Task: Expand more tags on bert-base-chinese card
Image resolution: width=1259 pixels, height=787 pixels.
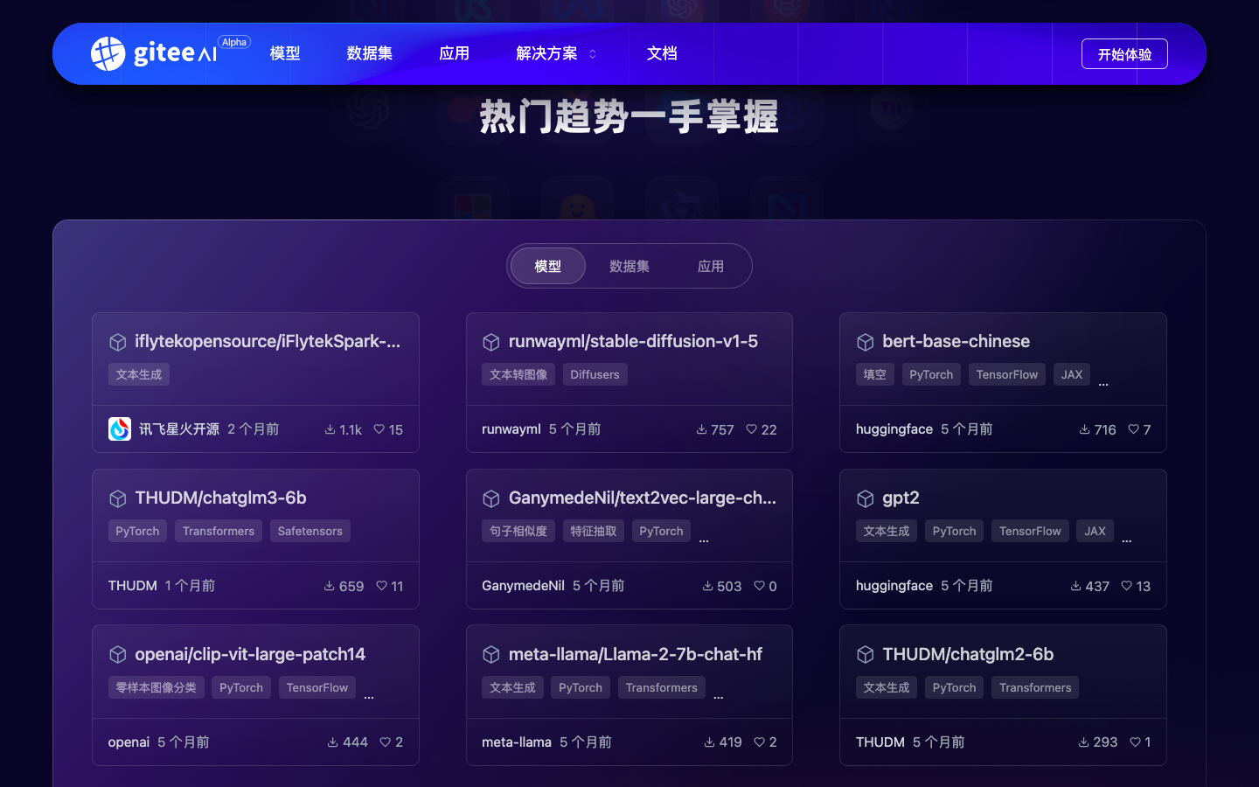Action: click(x=1103, y=383)
